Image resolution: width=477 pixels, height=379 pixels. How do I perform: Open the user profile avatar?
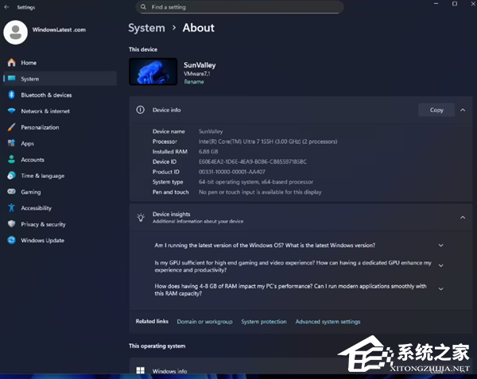(x=16, y=33)
